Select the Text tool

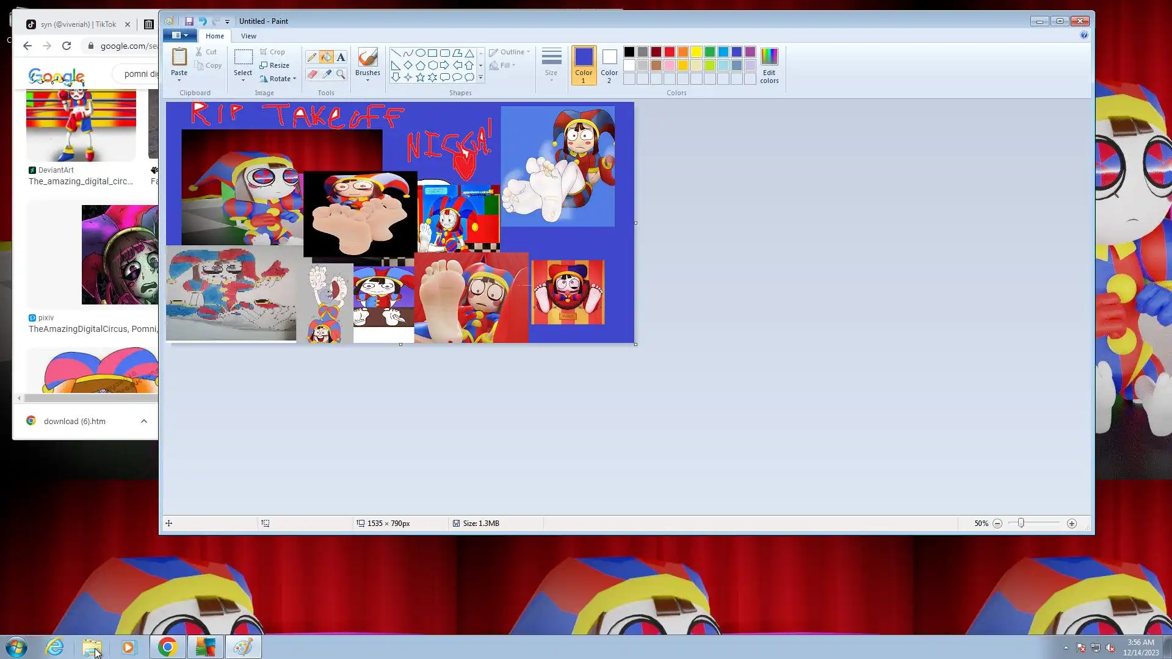point(341,57)
